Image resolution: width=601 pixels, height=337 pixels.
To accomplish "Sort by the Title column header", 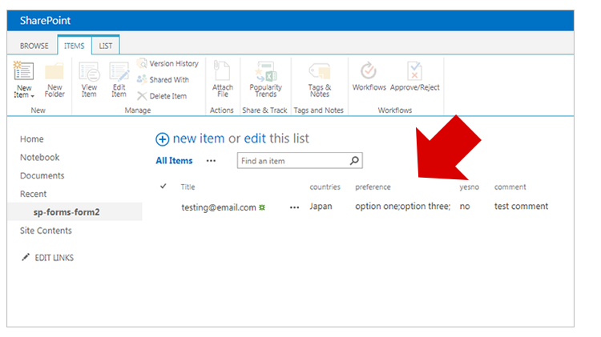I will [188, 187].
